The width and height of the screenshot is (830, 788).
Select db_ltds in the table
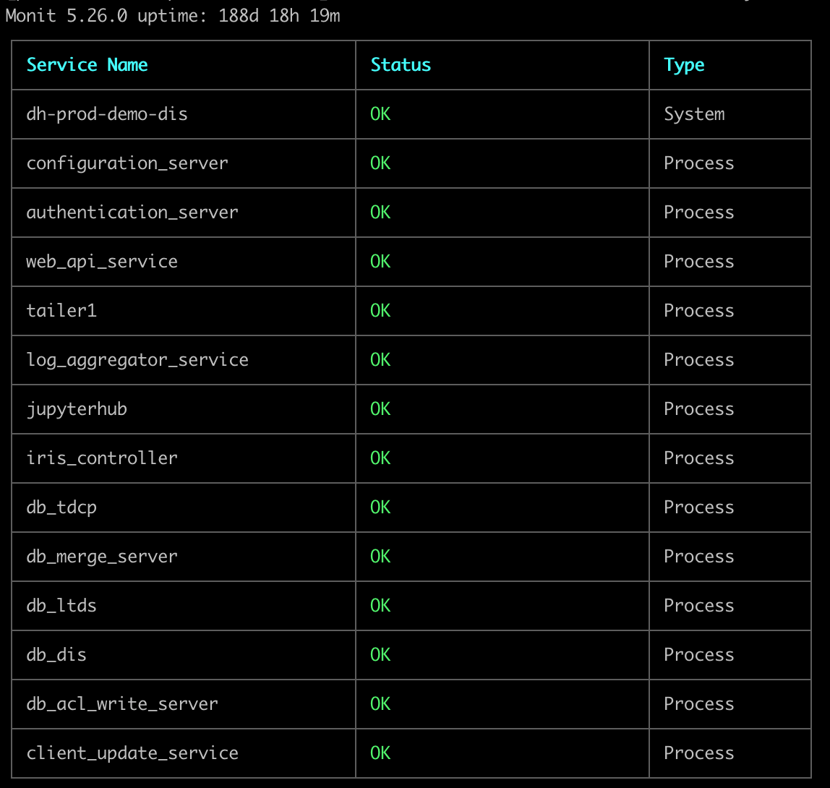click(61, 605)
